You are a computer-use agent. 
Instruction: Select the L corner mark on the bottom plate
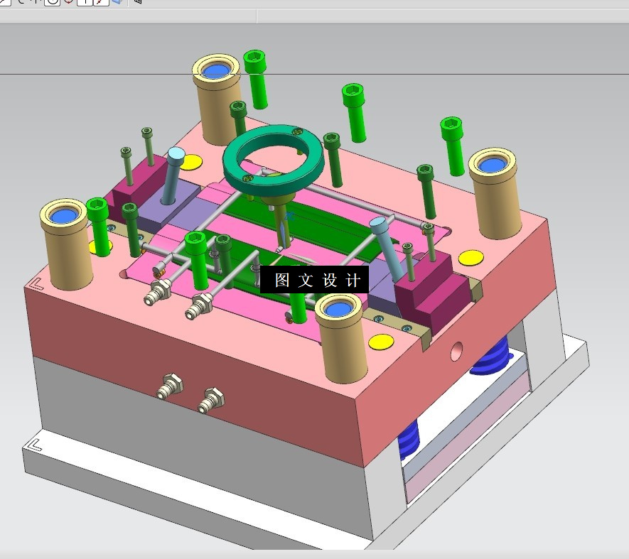coord(36,445)
